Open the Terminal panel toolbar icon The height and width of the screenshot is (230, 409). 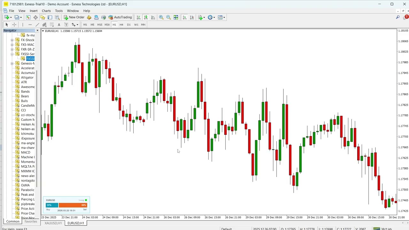tap(50, 17)
